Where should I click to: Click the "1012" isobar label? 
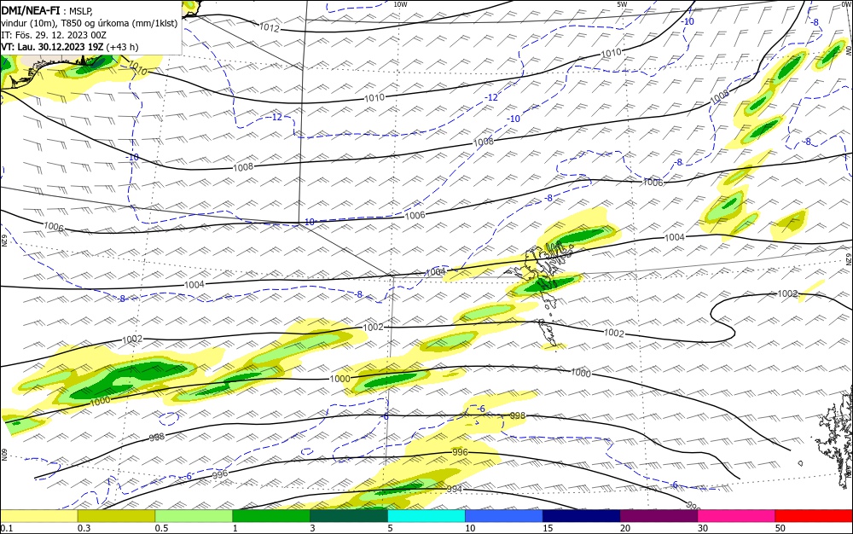(x=270, y=28)
